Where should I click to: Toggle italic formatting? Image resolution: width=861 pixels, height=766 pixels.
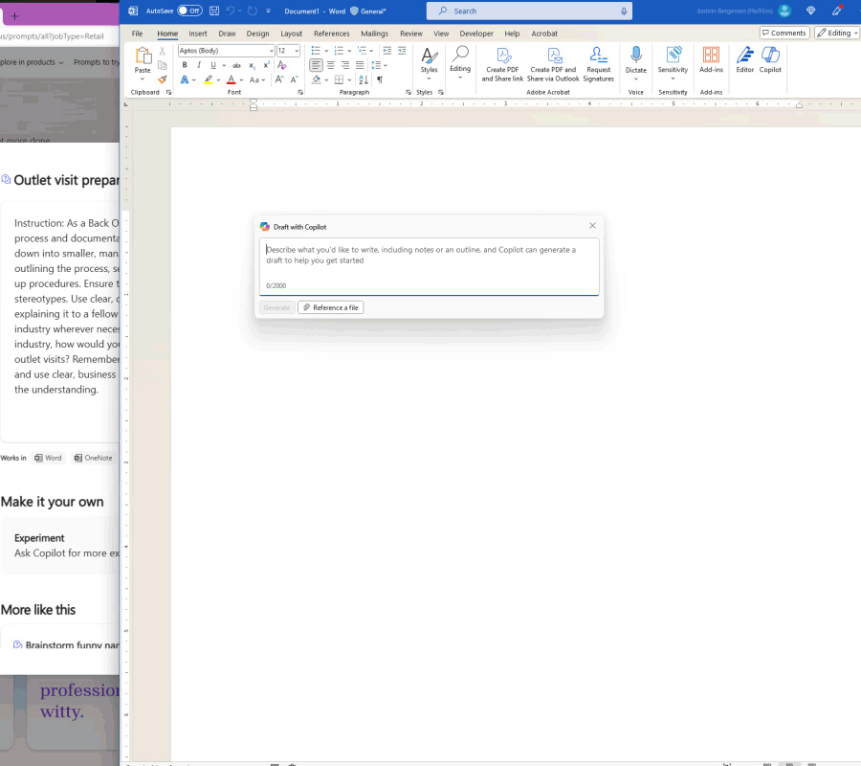point(199,63)
